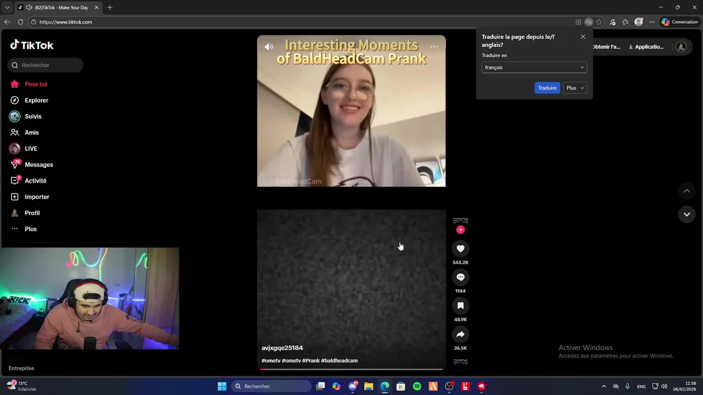Bookmark the video to favorites
The width and height of the screenshot is (703, 395).
click(460, 306)
